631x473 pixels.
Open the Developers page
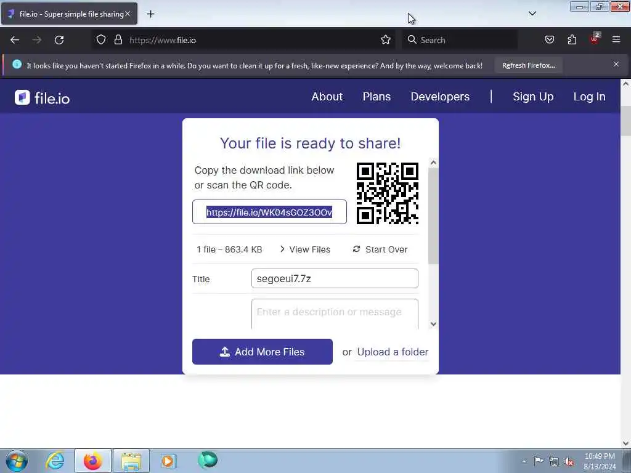coord(440,97)
